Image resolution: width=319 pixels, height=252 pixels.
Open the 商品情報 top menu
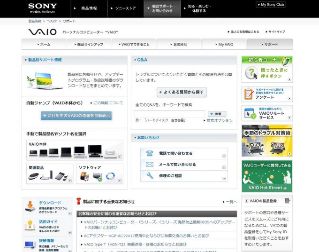coord(89,8)
